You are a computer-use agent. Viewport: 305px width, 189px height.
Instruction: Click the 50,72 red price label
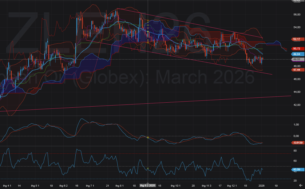pyautogui.click(x=296, y=49)
